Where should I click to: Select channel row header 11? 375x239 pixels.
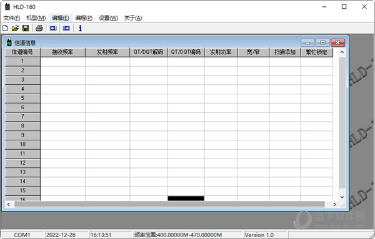pyautogui.click(x=22, y=154)
